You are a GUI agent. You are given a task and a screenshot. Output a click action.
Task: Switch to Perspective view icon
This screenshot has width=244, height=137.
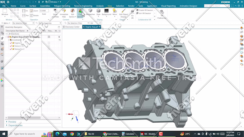90,10
